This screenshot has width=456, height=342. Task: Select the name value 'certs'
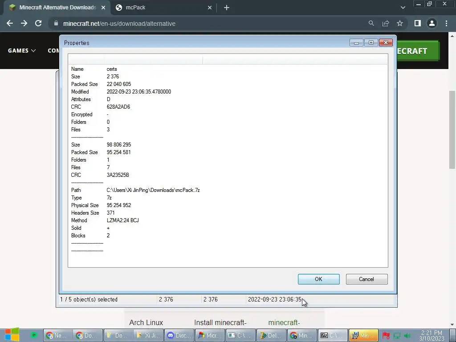(x=112, y=69)
